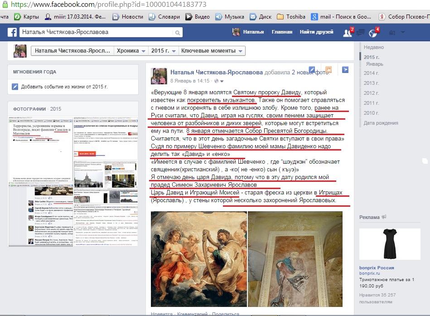The height and width of the screenshot is (316, 430).
Task: Click the profile picture beside the timeline selector
Action: [20, 51]
